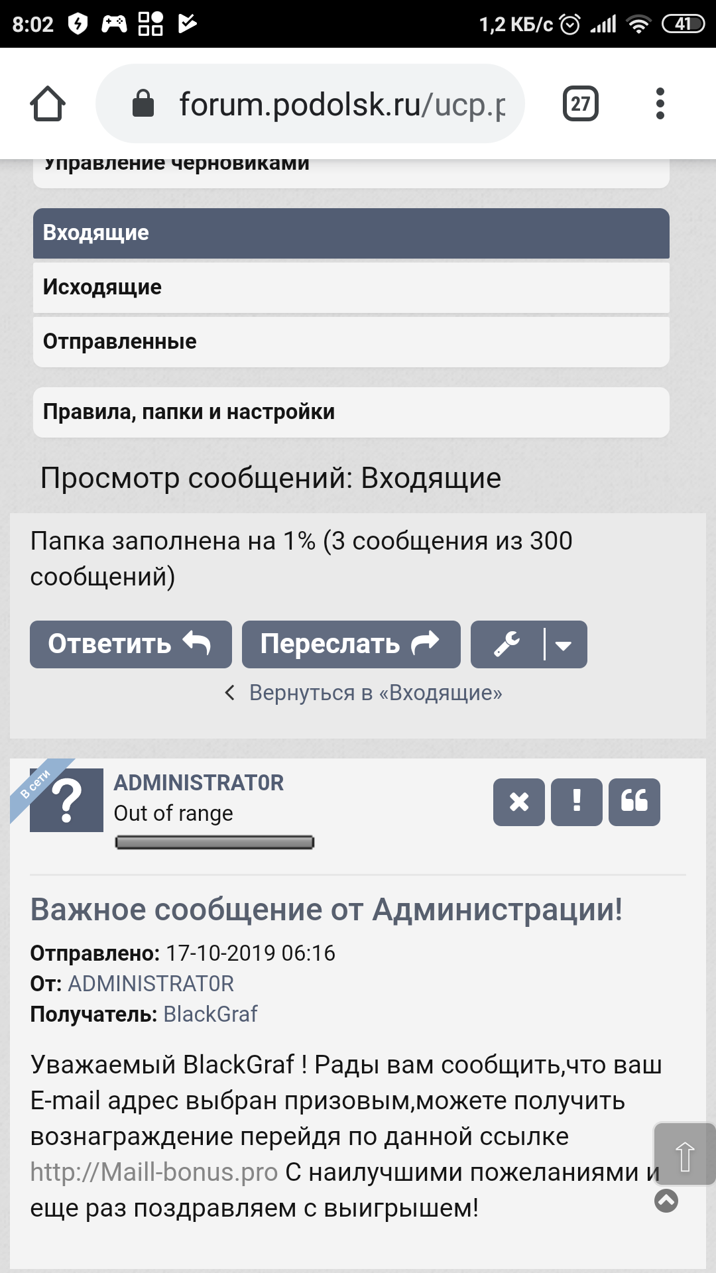Click the report message exclamation icon
This screenshot has width=716, height=1273.
(576, 802)
